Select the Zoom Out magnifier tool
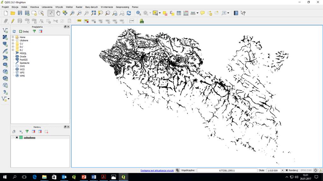323x181 pixels. click(79, 13)
